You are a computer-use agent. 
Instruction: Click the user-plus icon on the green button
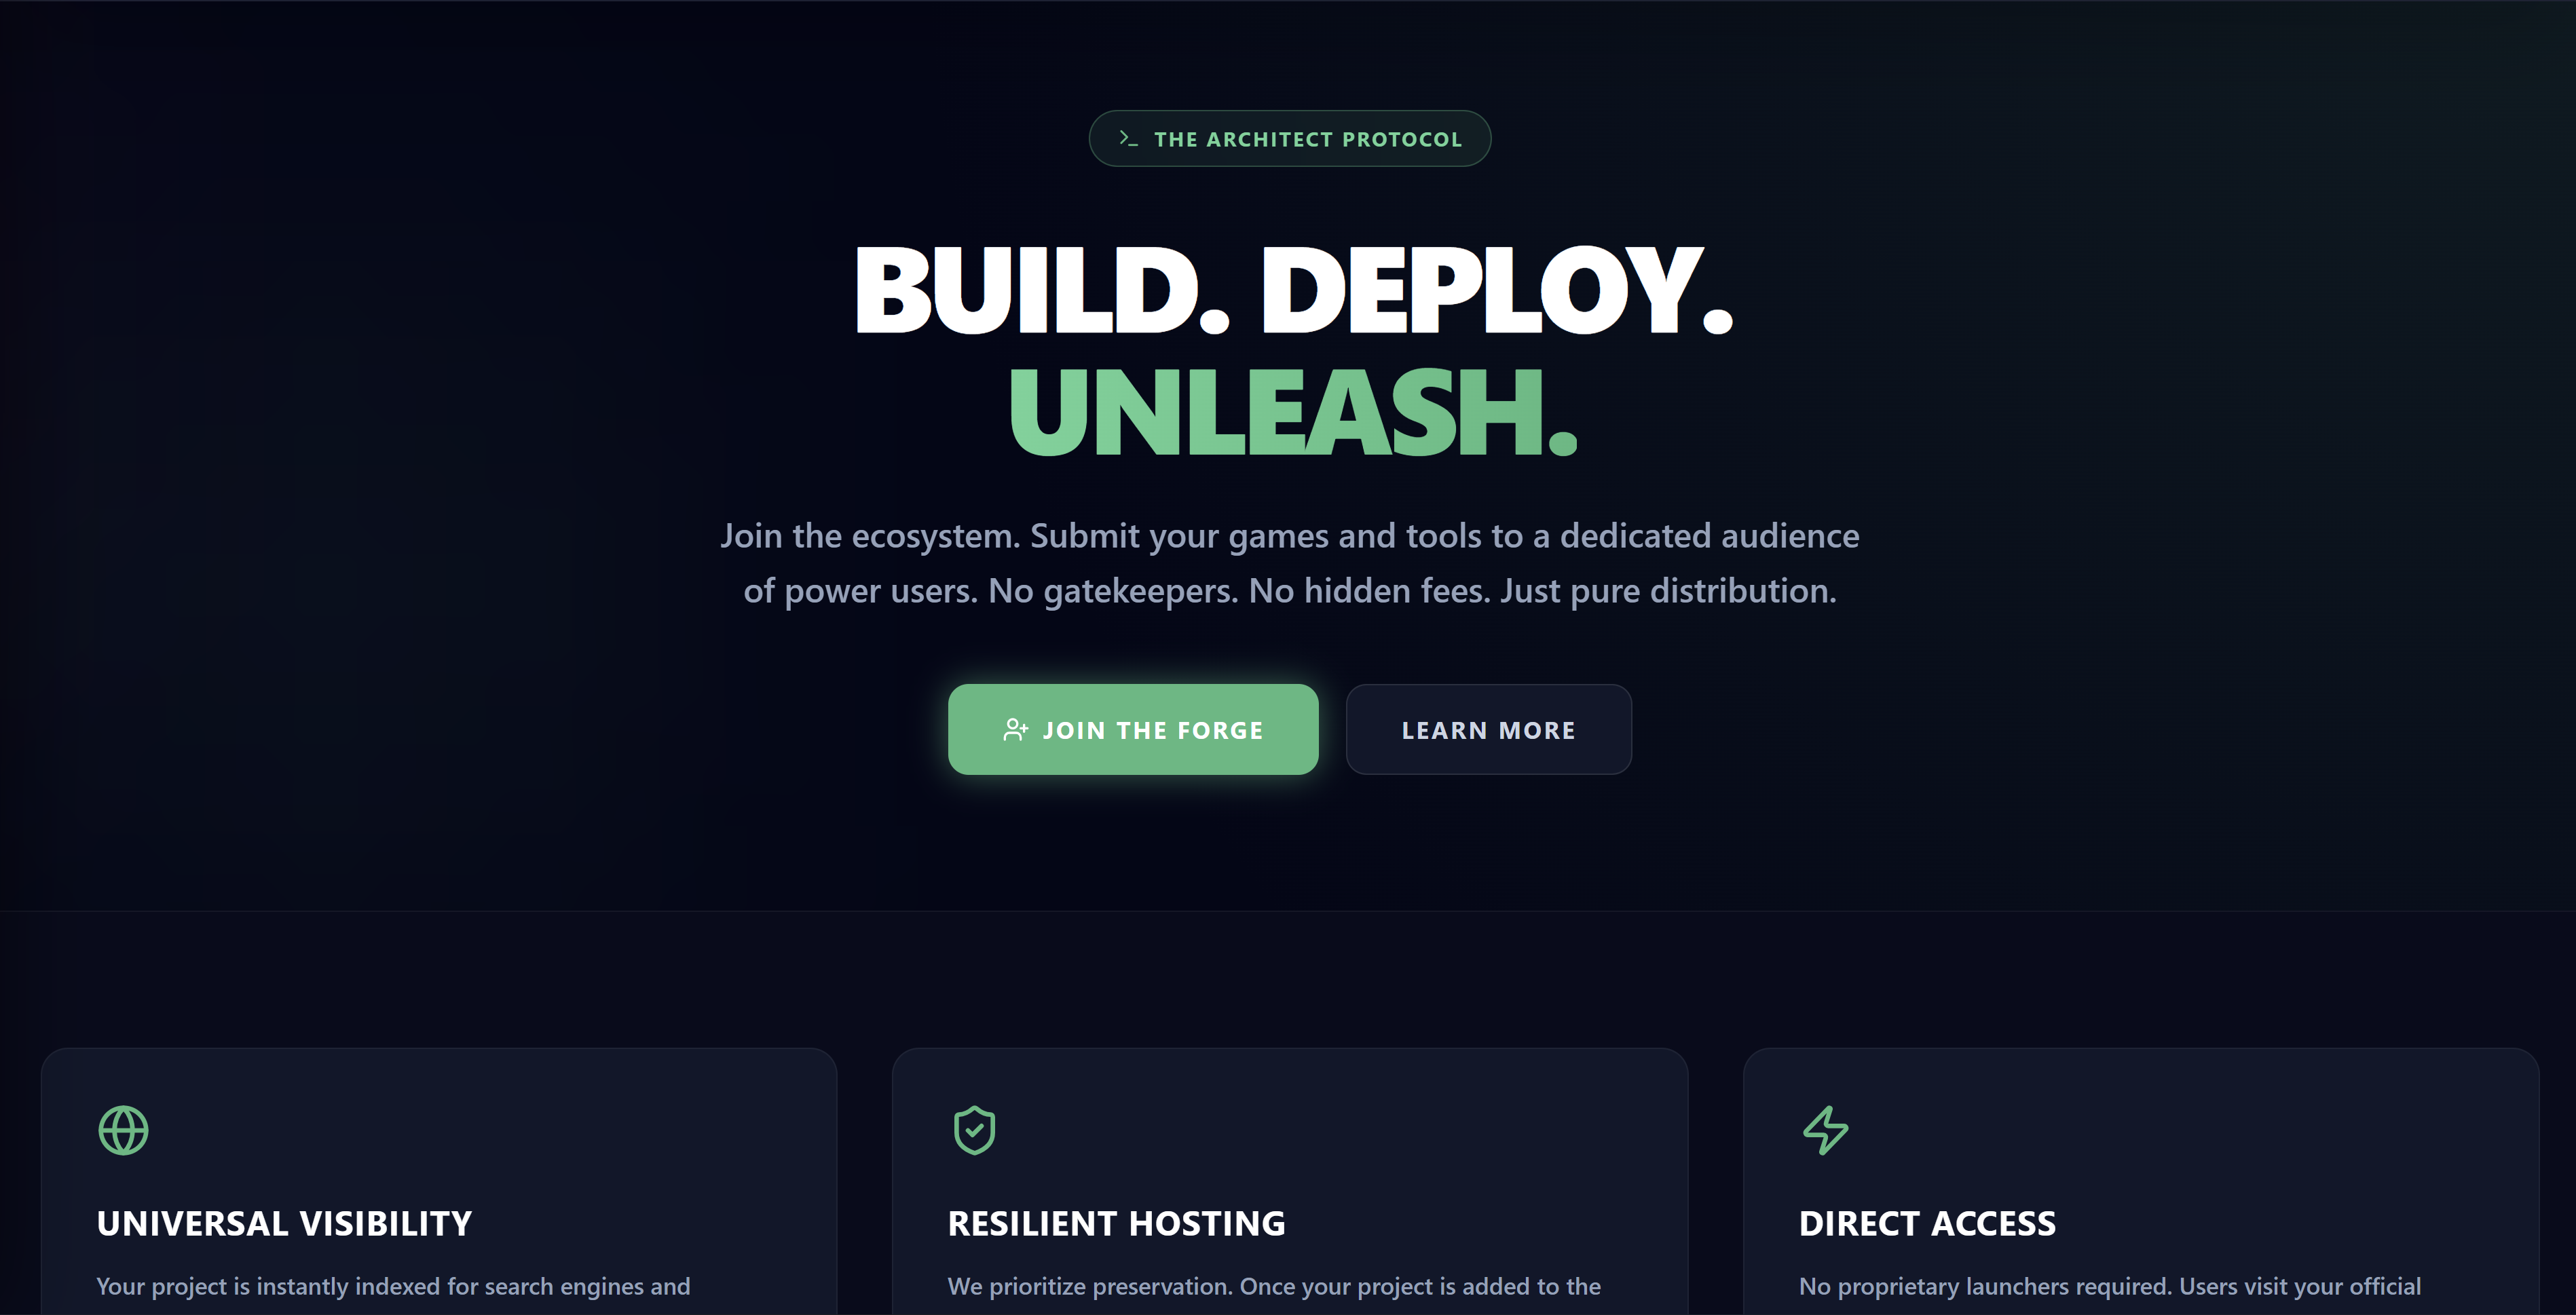click(x=1015, y=730)
